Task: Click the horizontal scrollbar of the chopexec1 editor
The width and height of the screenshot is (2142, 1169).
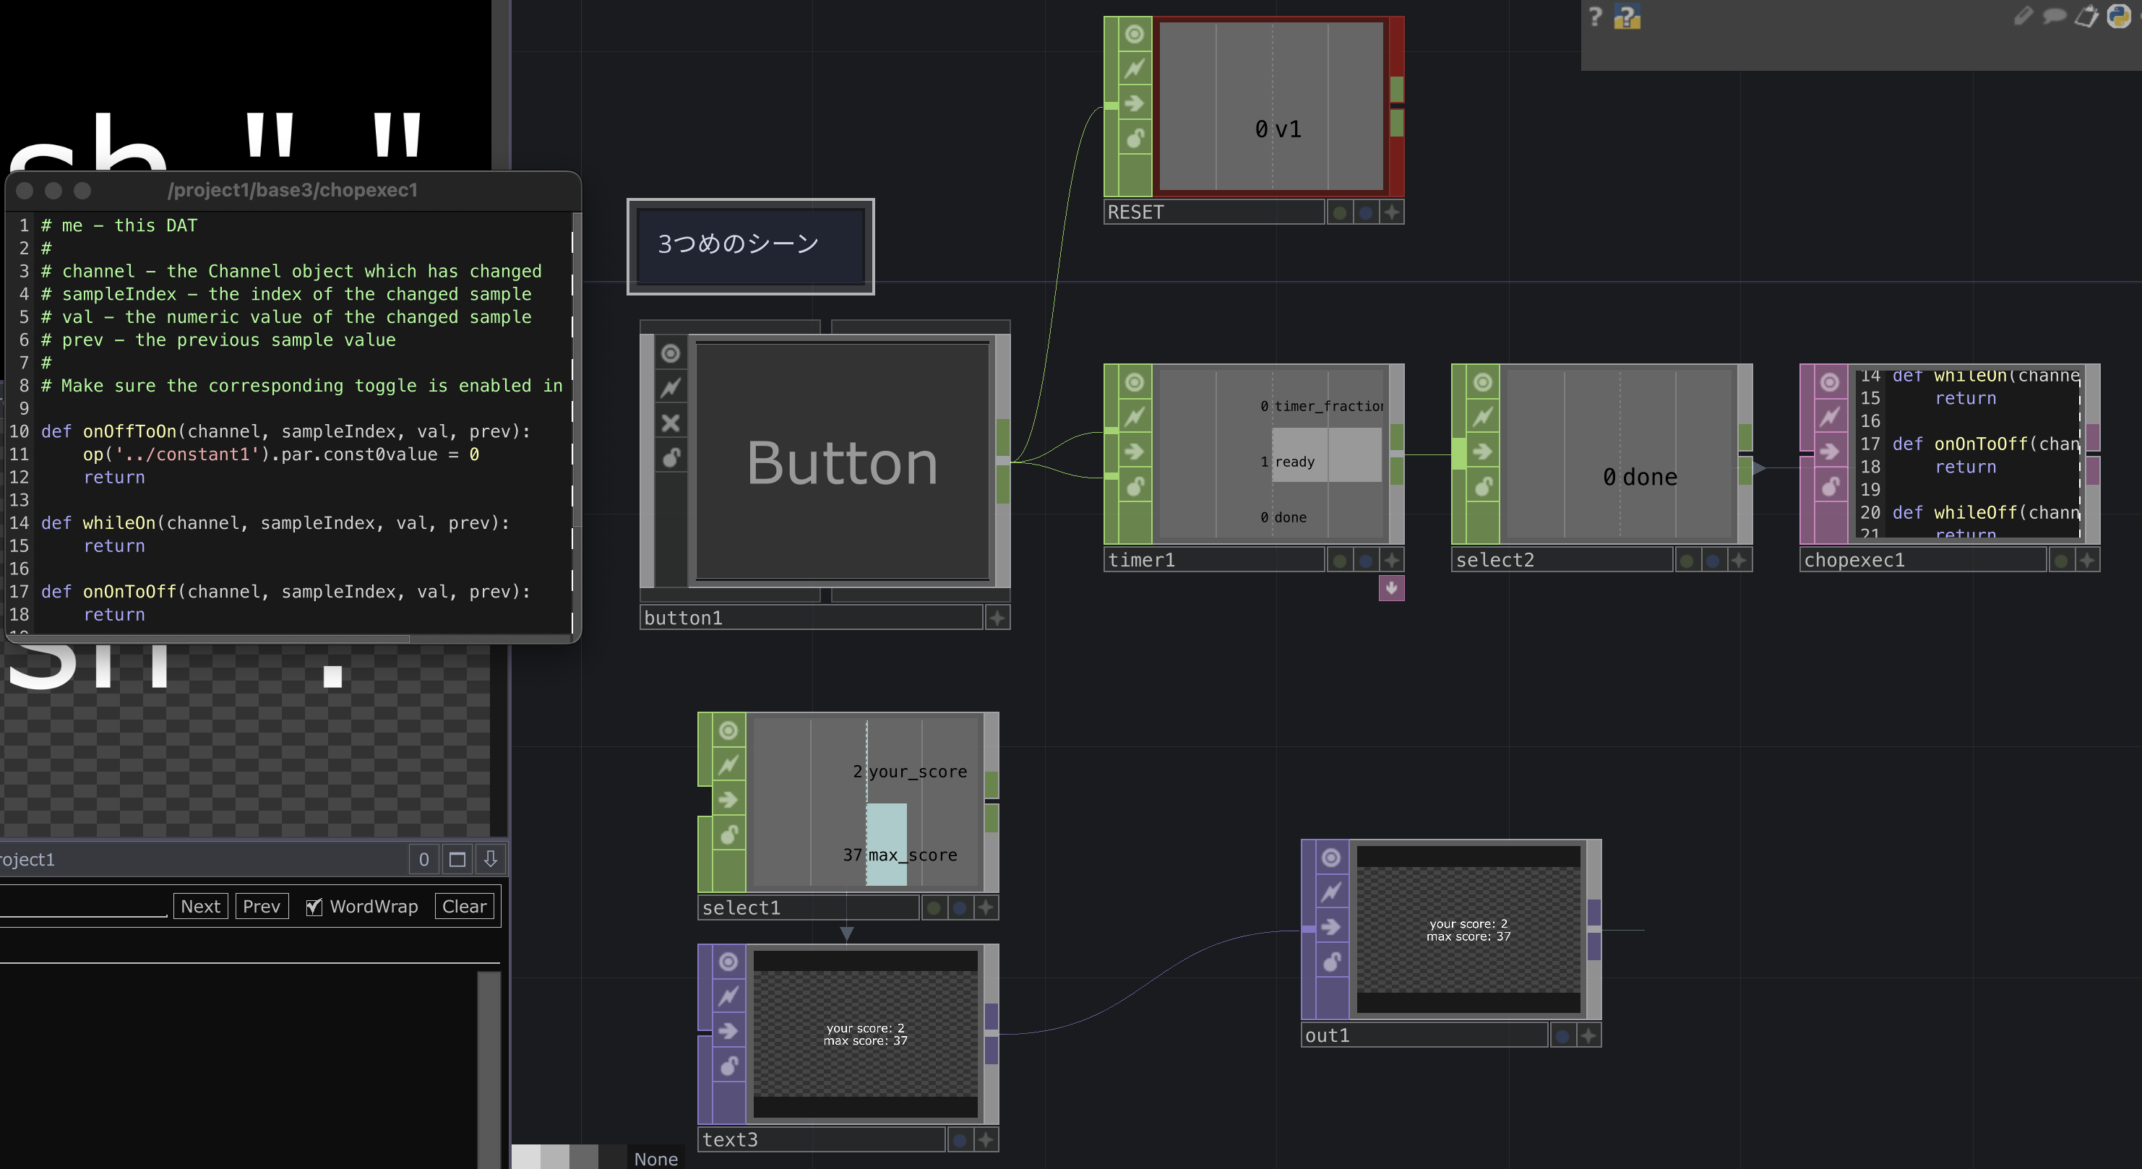Action: (x=208, y=639)
